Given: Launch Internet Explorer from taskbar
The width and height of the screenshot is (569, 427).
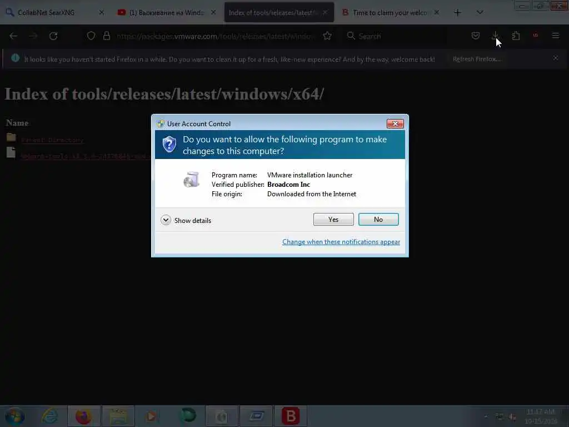Looking at the screenshot, I should (49, 416).
